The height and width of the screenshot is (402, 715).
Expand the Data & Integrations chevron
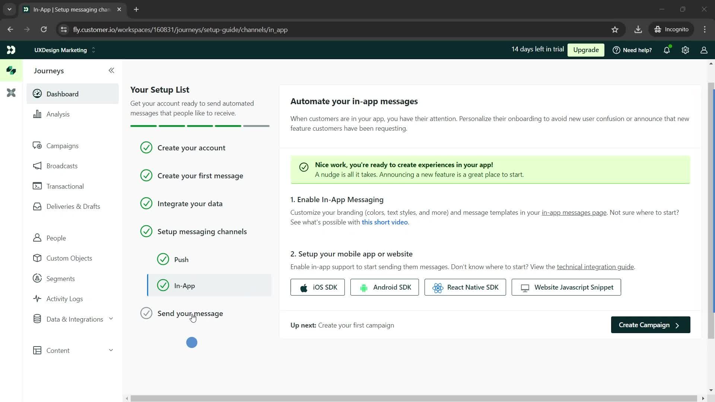coord(111,319)
